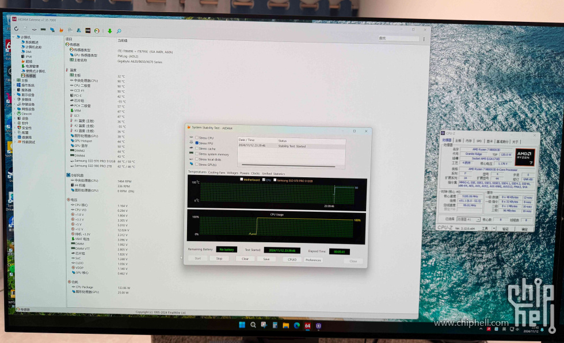The width and height of the screenshot is (564, 343).
Task: Click the Stop button in Stability Test
Action: pos(219,258)
